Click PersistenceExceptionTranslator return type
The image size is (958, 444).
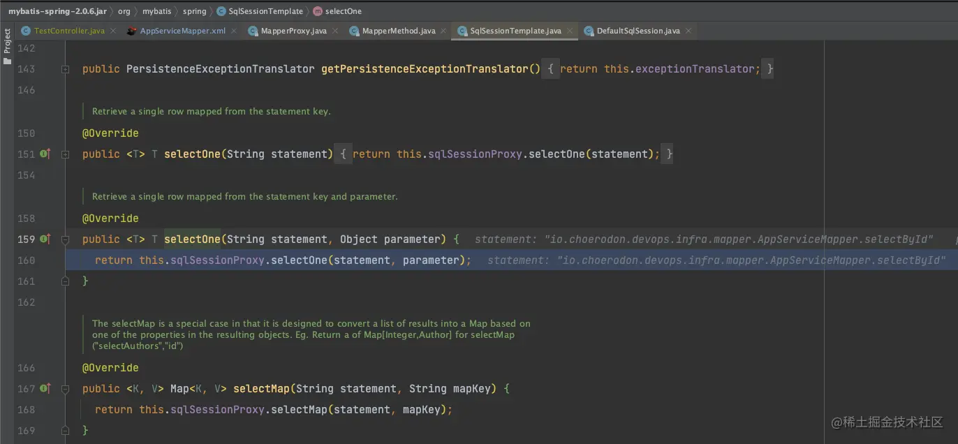[x=221, y=69]
